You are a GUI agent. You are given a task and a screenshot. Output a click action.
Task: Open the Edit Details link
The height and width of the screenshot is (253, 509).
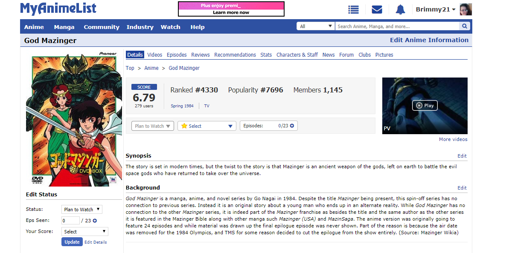[96, 242]
